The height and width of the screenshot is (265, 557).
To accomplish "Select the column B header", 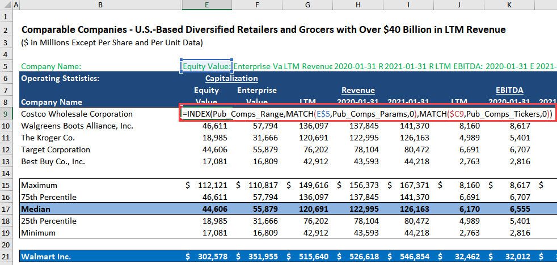I will click(100, 5).
